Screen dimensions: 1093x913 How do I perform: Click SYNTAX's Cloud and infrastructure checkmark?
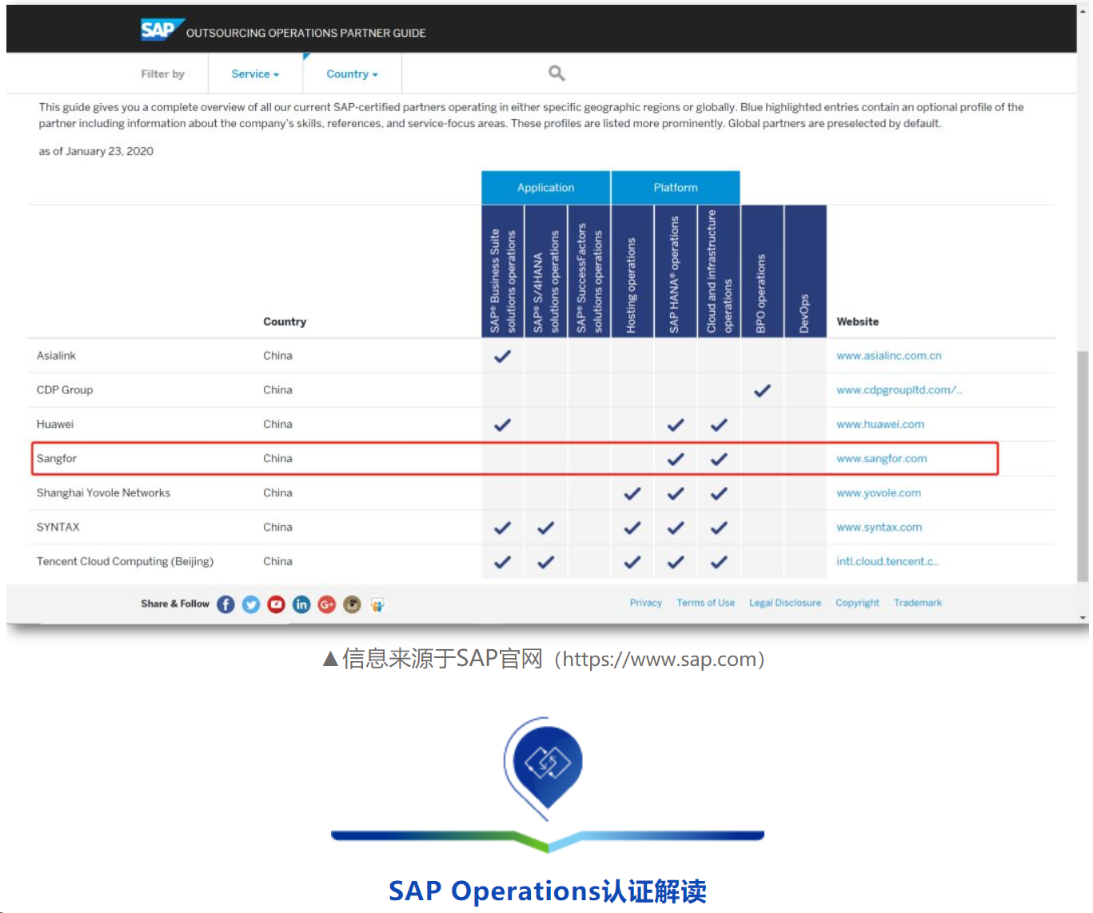(x=719, y=528)
